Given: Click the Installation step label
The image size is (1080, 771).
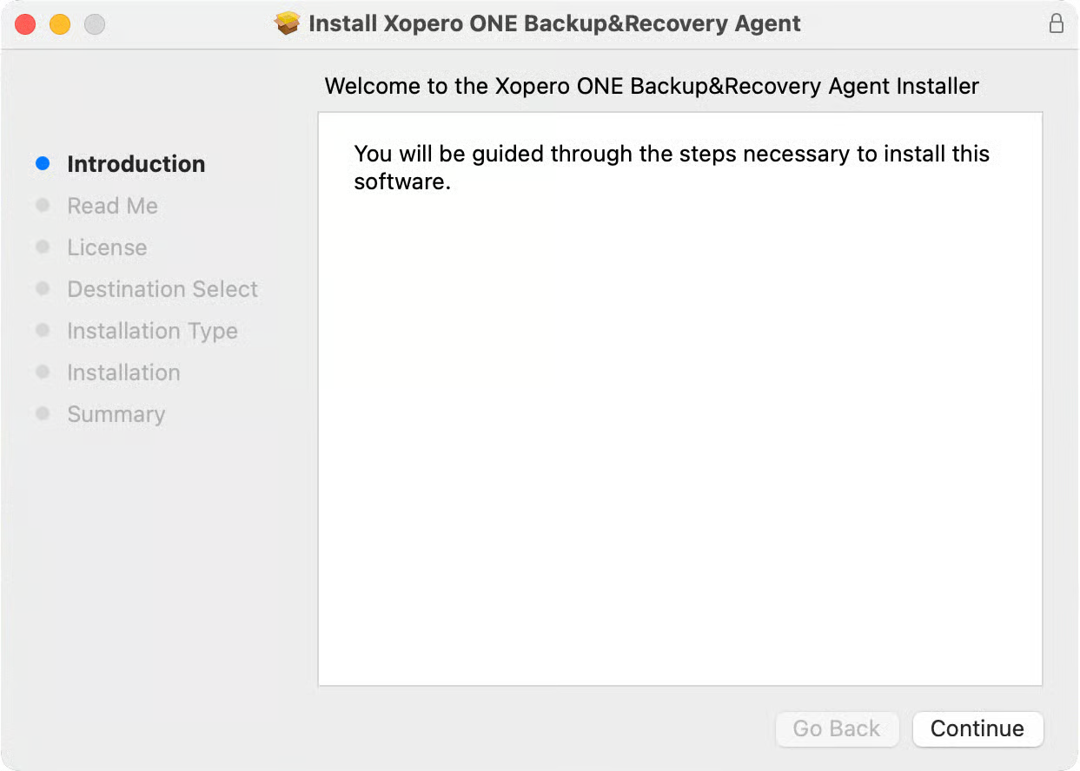Looking at the screenshot, I should tap(123, 372).
